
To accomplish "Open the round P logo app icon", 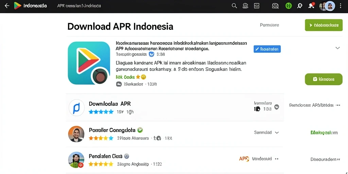I will 76,107.
